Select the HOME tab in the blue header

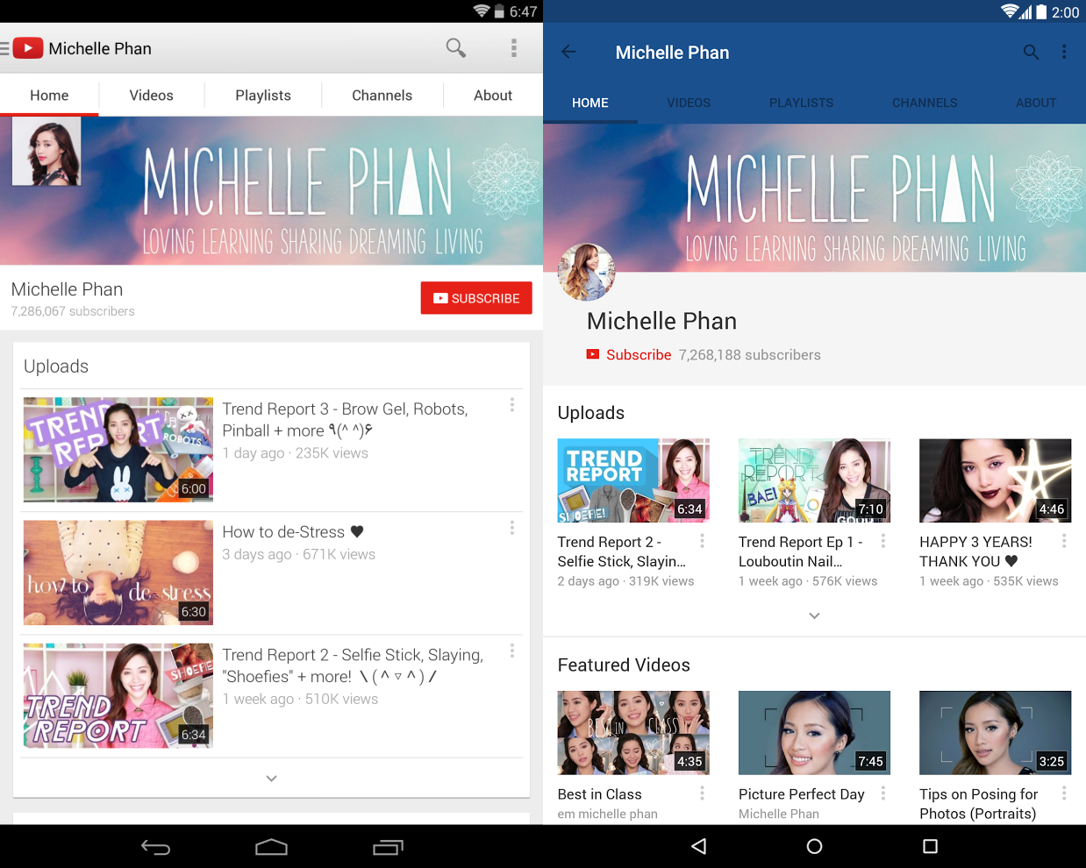tap(590, 103)
